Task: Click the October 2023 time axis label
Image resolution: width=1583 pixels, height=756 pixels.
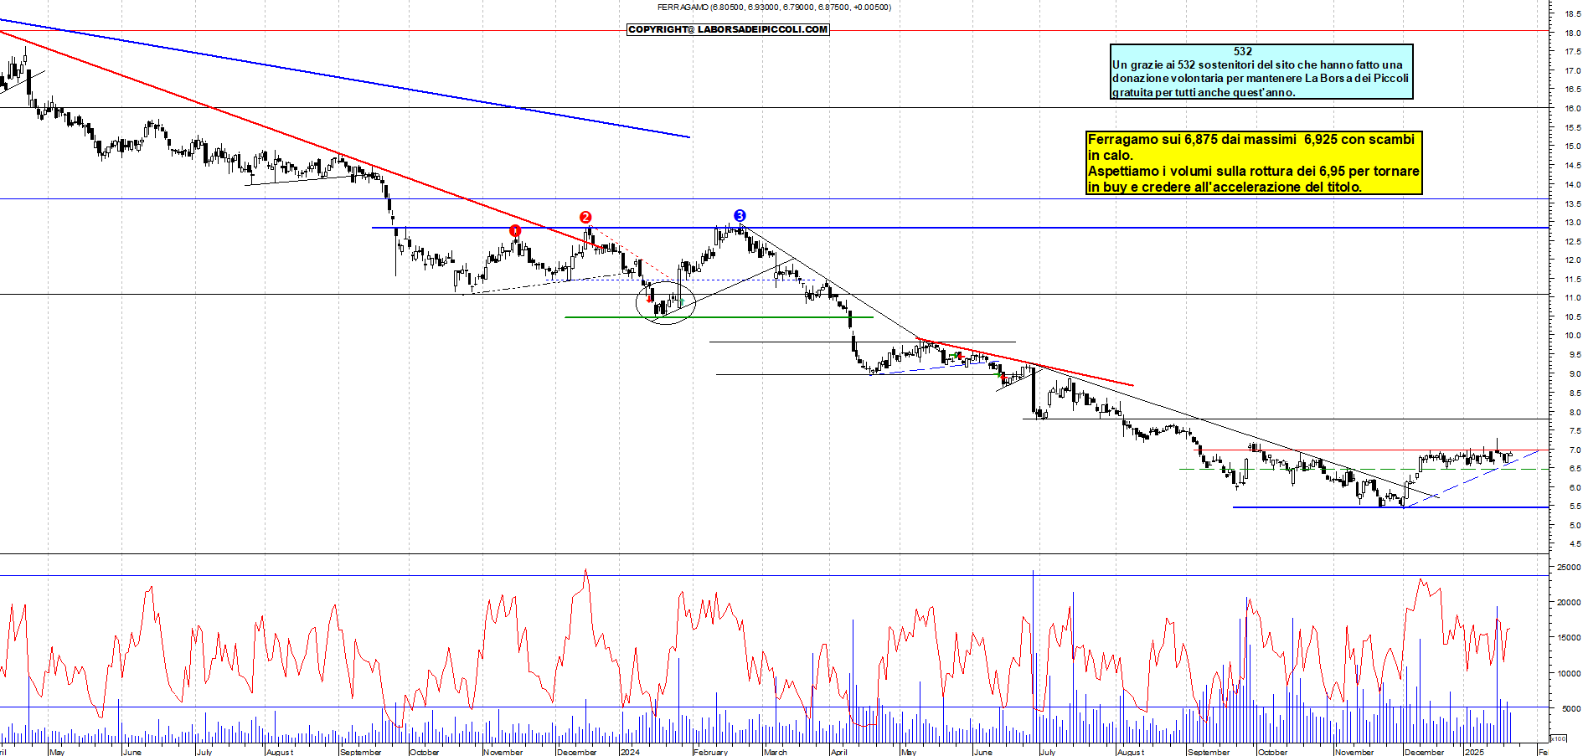Action: (425, 752)
